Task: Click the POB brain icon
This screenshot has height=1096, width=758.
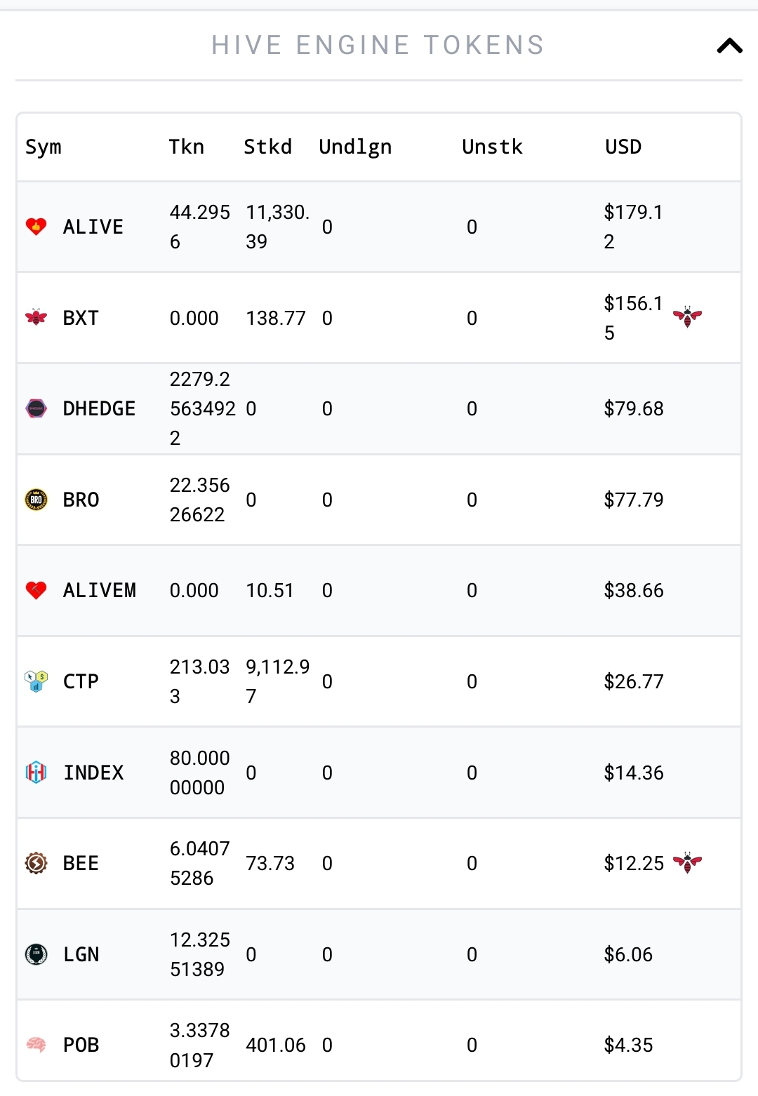Action: point(36,1045)
